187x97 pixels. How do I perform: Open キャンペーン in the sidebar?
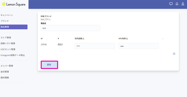pos(7,15)
